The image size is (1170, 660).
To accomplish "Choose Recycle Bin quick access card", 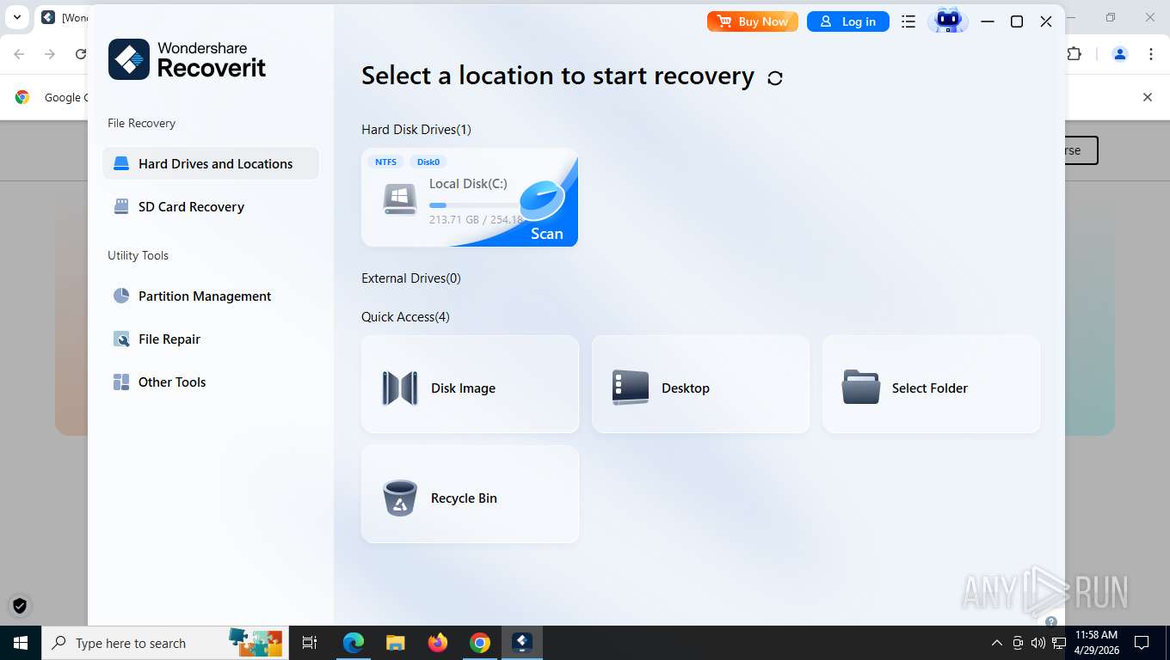I will 470,494.
